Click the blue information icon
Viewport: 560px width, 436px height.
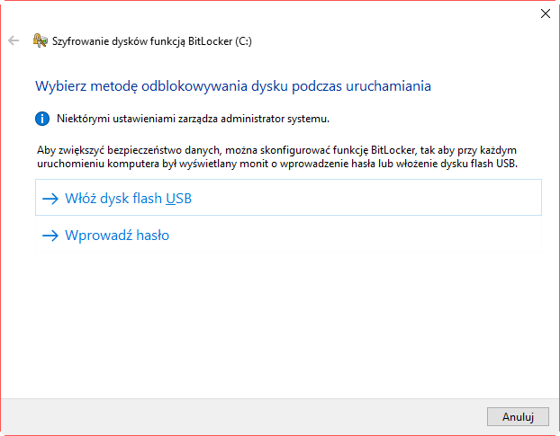42,119
